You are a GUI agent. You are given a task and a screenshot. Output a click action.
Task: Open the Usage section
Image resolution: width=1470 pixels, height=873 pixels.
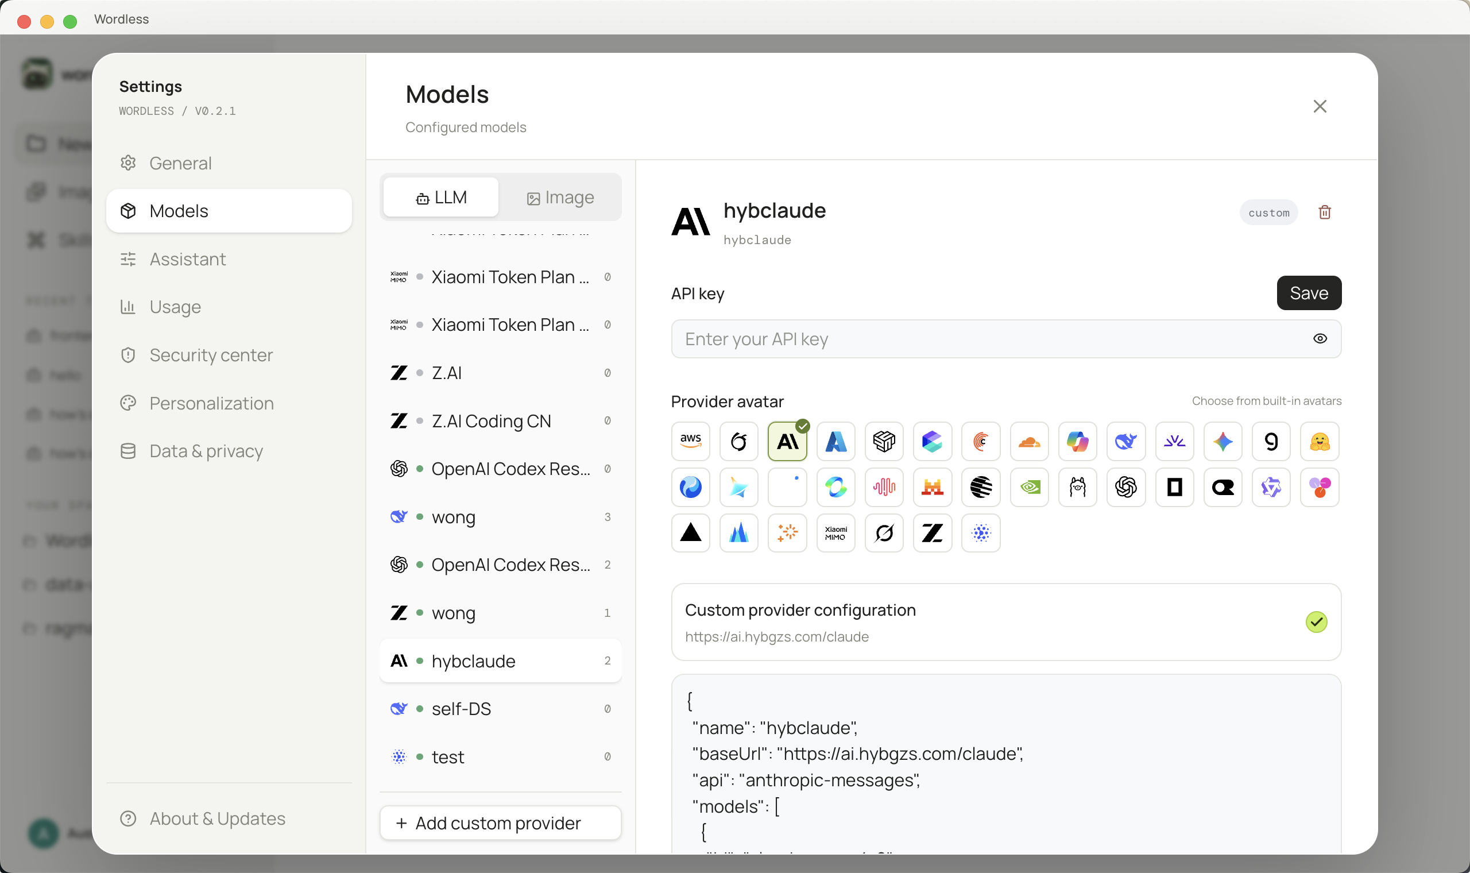[x=229, y=307]
